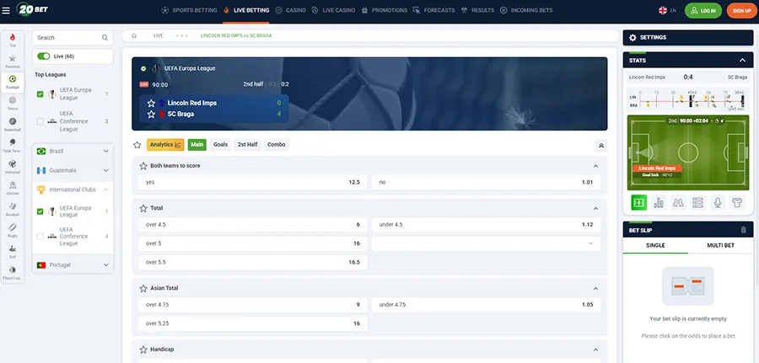
Task: Open the jersey icon view in Stats
Action: 737,202
